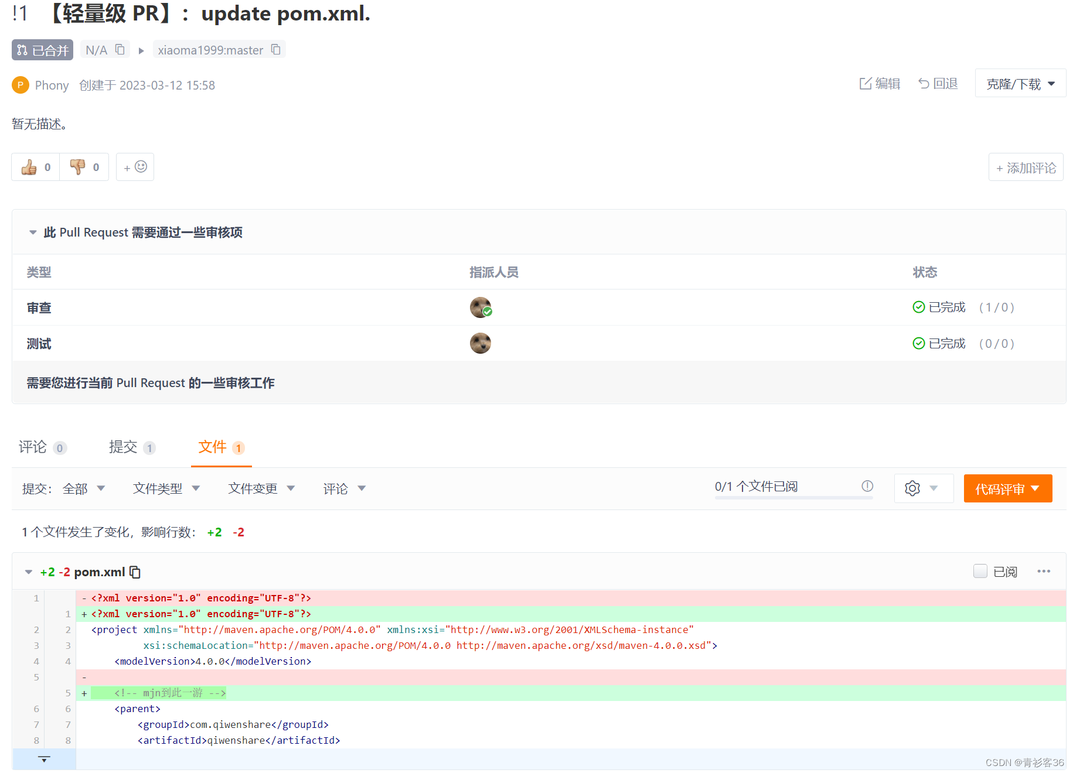Add an emoji reaction to the PR
This screenshot has width=1073, height=773.
(x=134, y=167)
